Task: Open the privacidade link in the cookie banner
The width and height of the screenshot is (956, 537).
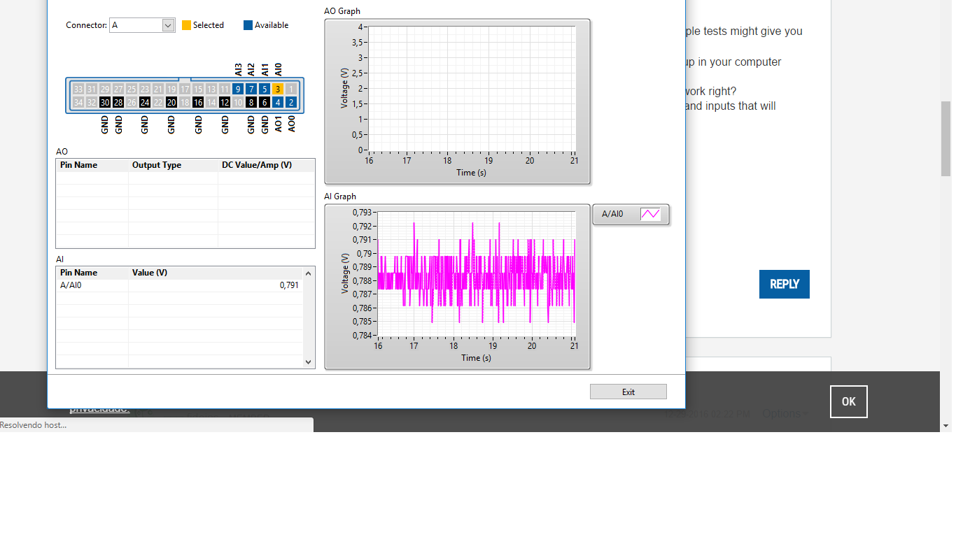Action: (x=99, y=408)
